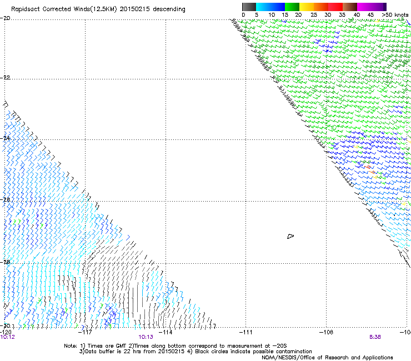Click the gray 0-5 knots legend swatch
This screenshot has height=361, width=411.
(x=249, y=7)
